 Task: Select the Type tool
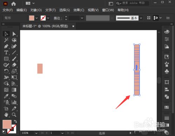[x=6, y=53]
